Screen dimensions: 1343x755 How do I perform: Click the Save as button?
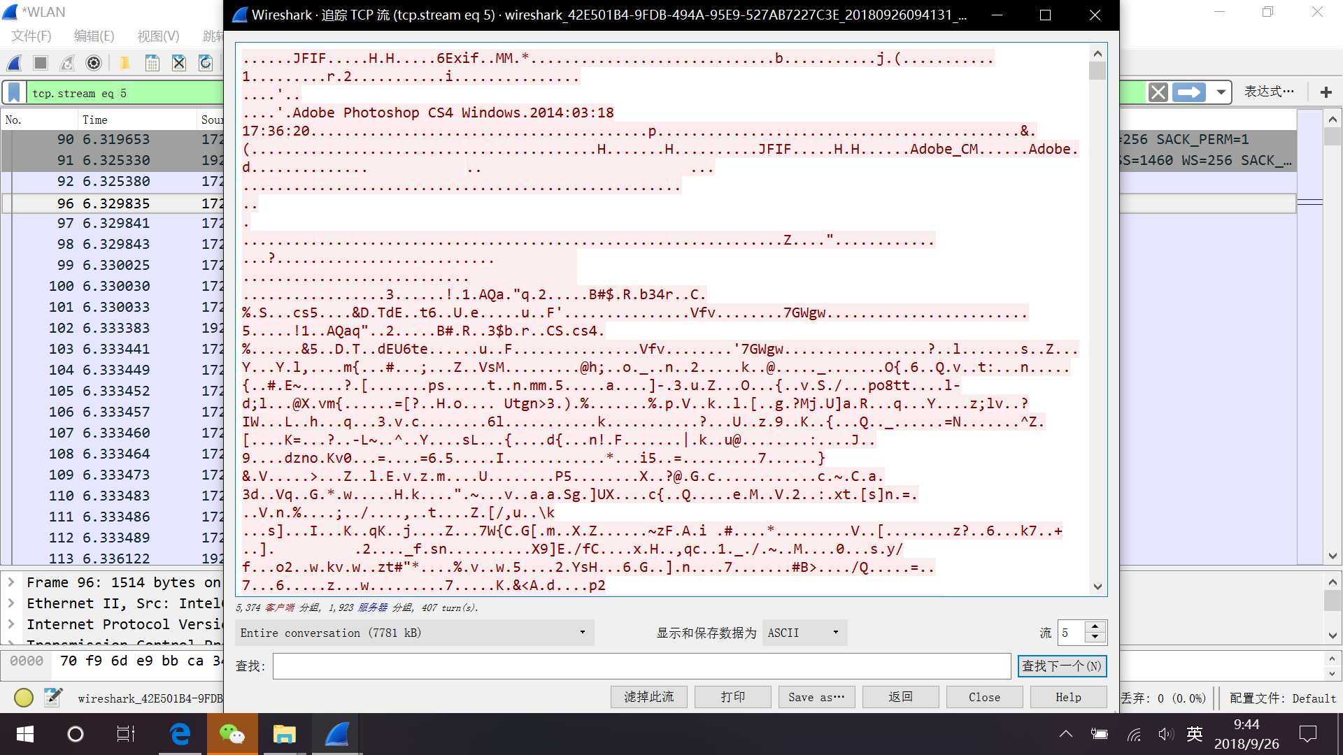click(x=817, y=697)
